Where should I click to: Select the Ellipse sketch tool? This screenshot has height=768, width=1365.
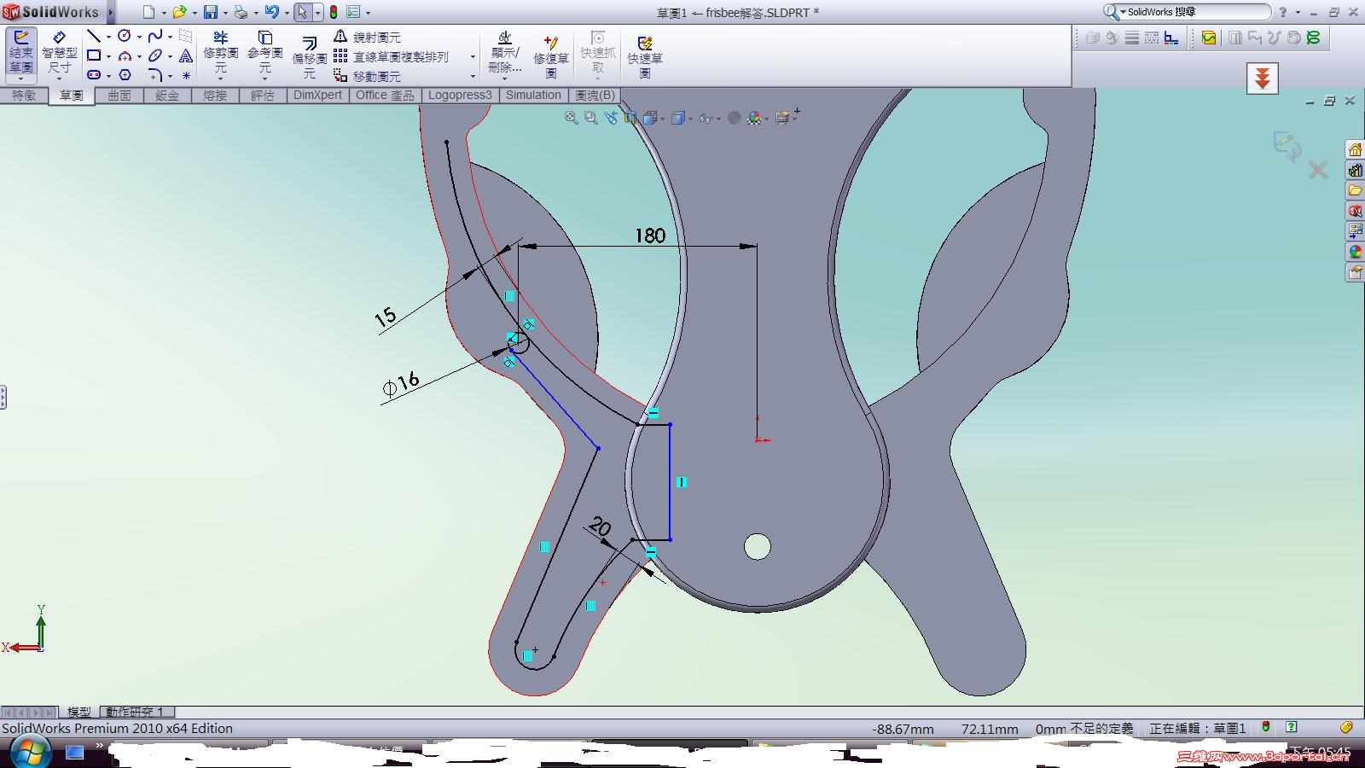155,55
